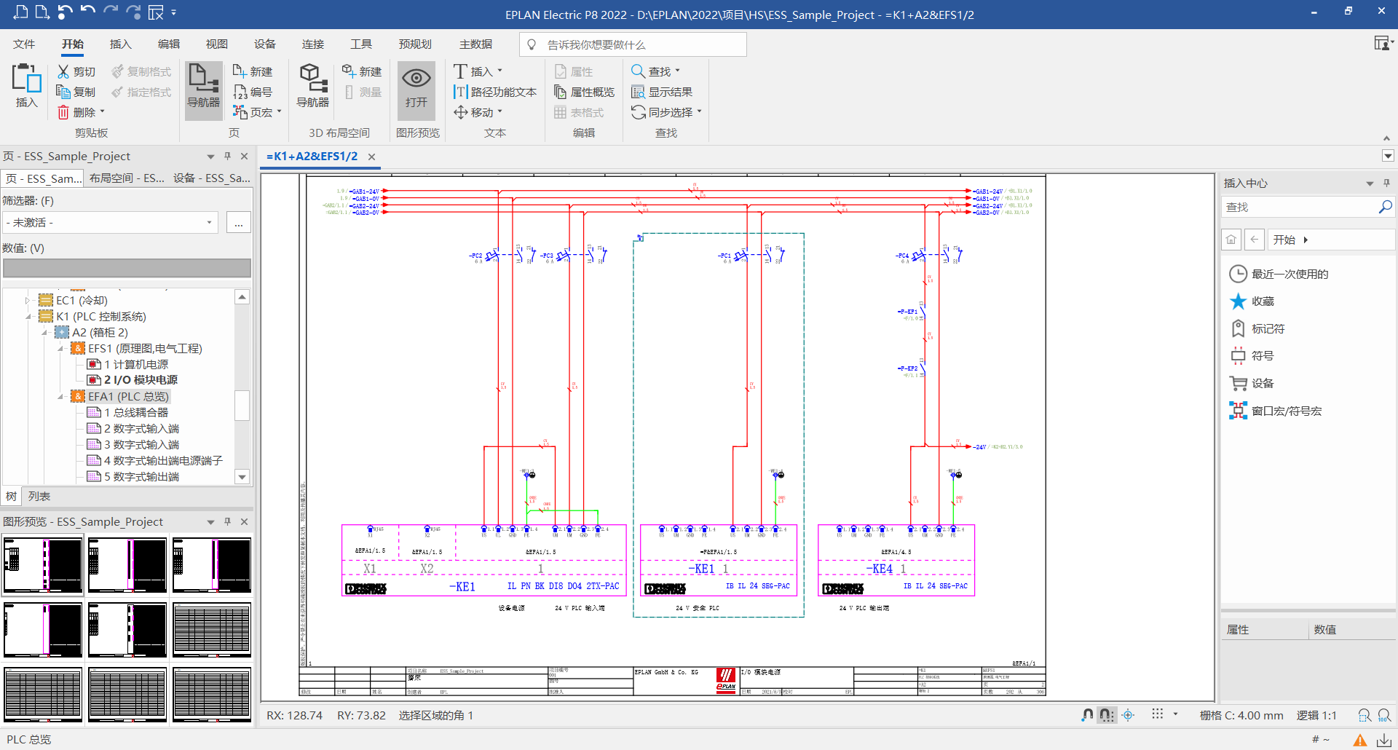
Task: Search icon in 插入中心 panel
Action: (x=1385, y=208)
